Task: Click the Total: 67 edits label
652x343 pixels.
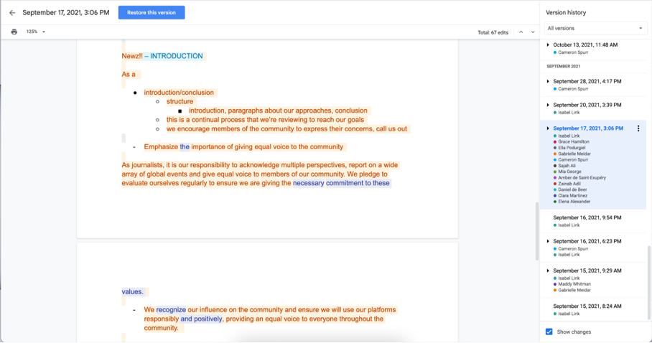Action: pyautogui.click(x=493, y=32)
